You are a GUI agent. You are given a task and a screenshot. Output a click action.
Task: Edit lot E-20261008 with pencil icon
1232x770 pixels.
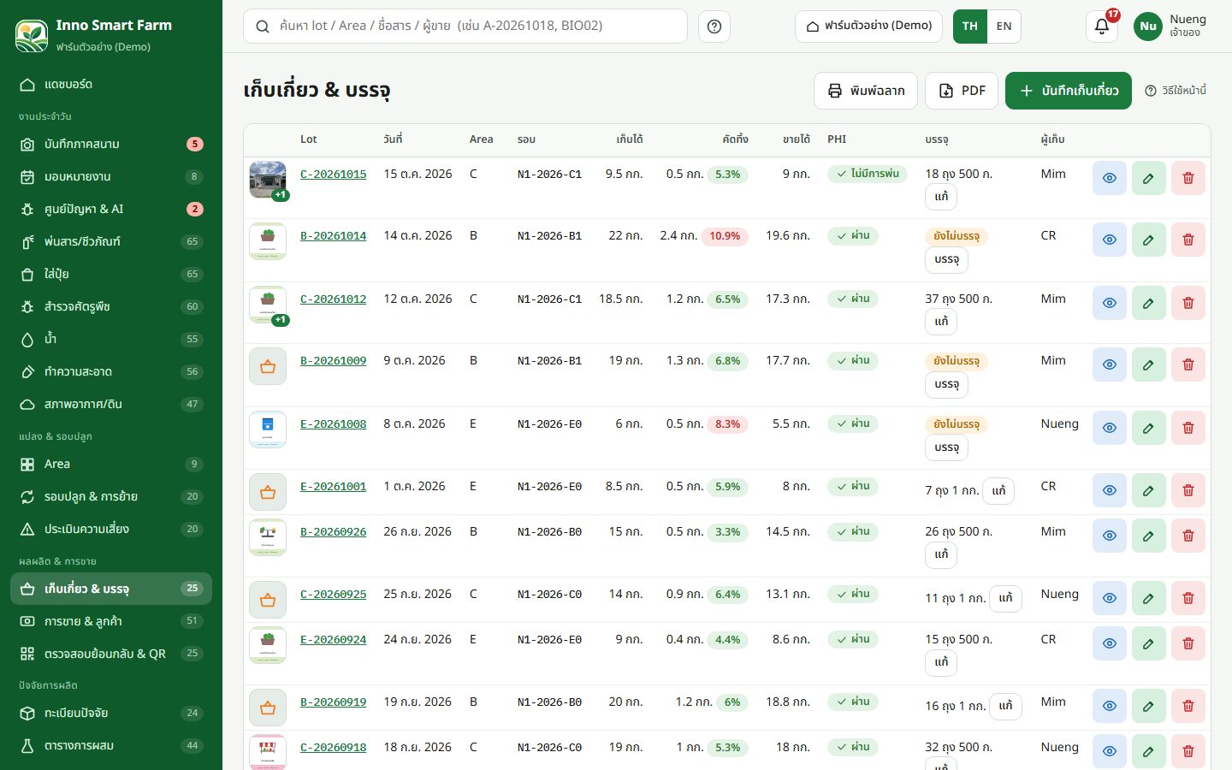click(x=1149, y=428)
